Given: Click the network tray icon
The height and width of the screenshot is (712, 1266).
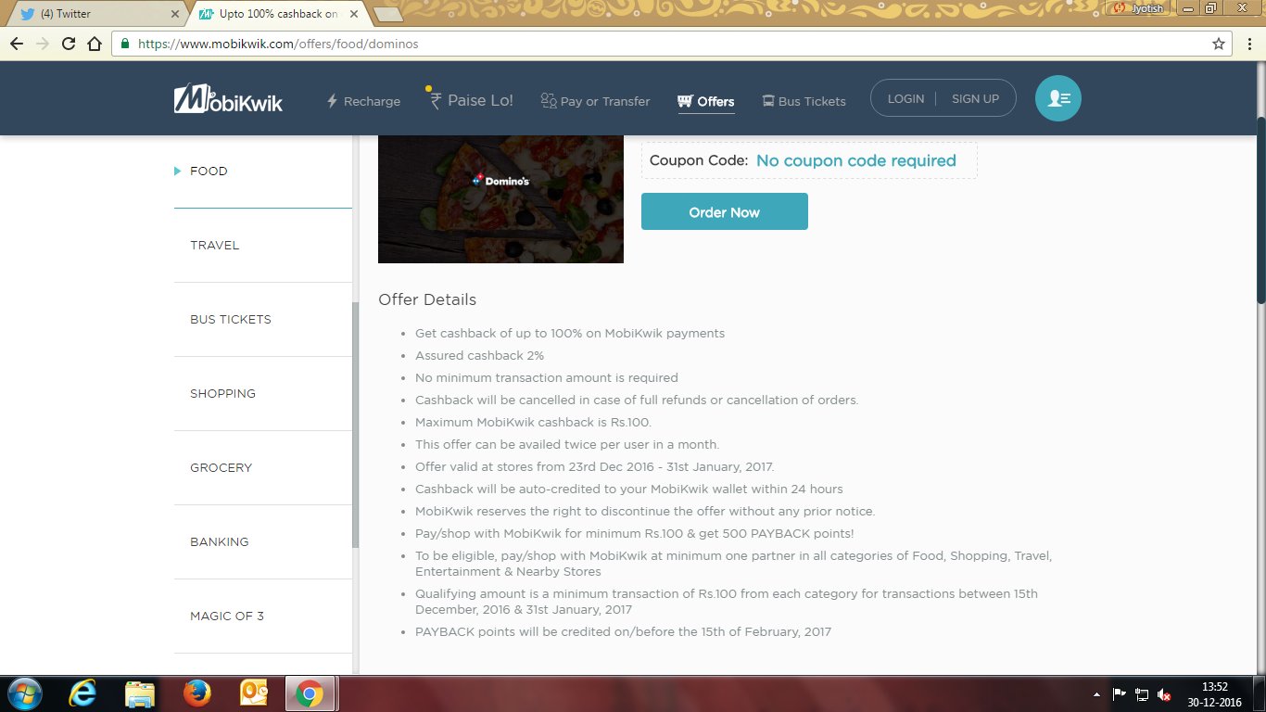Looking at the screenshot, I should (1142, 693).
